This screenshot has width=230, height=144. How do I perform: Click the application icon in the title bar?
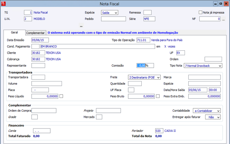click(3, 4)
